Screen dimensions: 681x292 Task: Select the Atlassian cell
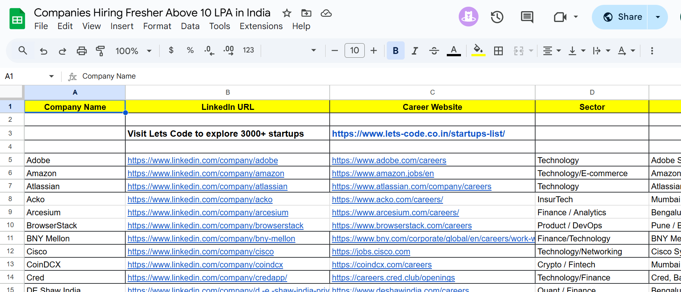click(75, 186)
